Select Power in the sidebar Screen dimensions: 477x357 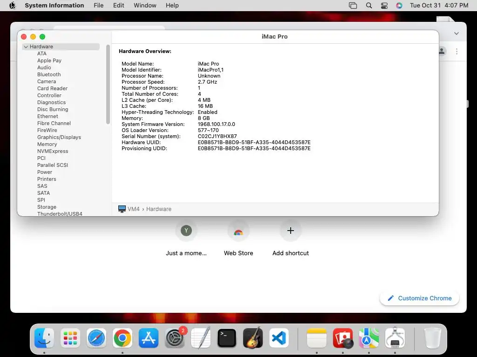click(x=45, y=172)
